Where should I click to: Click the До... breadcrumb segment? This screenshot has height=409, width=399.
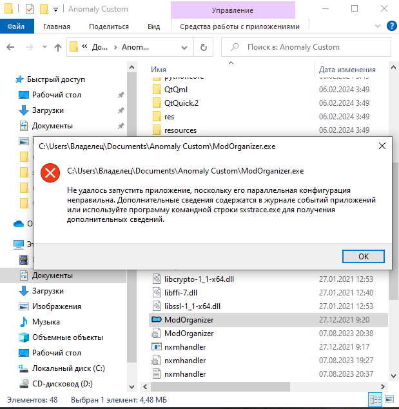pyautogui.click(x=99, y=47)
